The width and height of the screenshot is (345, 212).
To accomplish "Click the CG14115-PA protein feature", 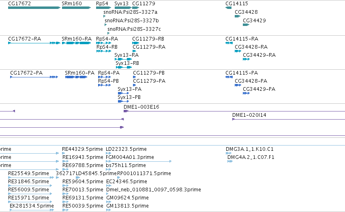I will point(229,77).
